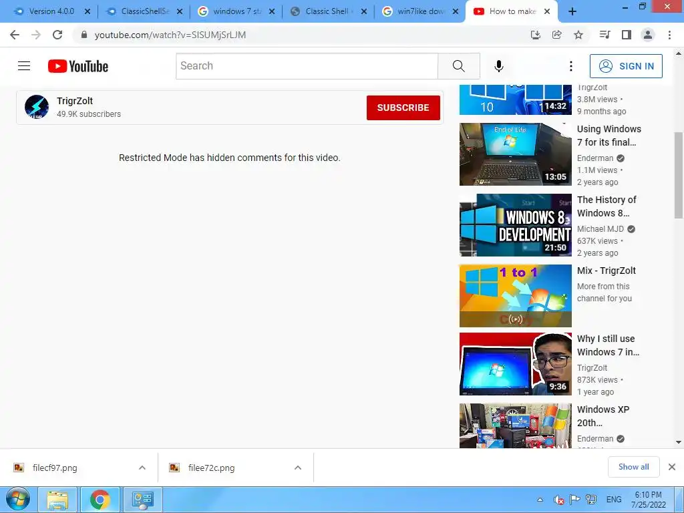Switch to the Classic Shell tab

pyautogui.click(x=328, y=11)
